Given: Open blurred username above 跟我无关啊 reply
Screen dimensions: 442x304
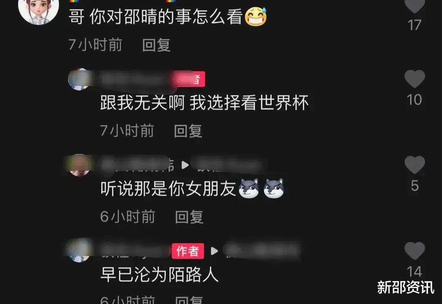Looking at the screenshot, I should coord(135,80).
